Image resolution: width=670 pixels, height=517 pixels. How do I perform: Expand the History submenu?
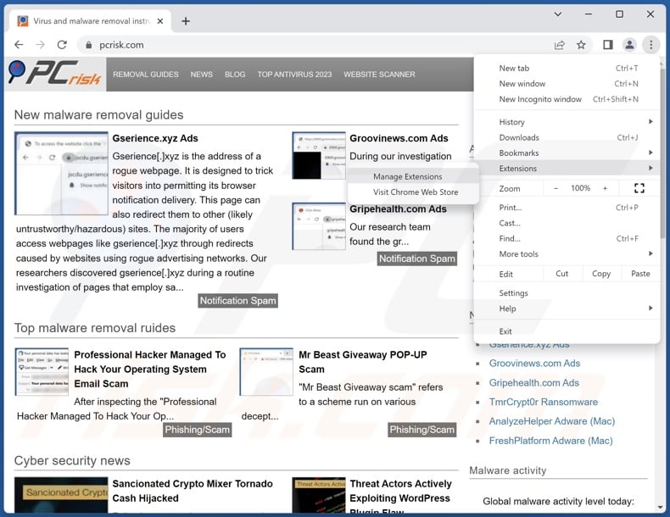(x=512, y=122)
